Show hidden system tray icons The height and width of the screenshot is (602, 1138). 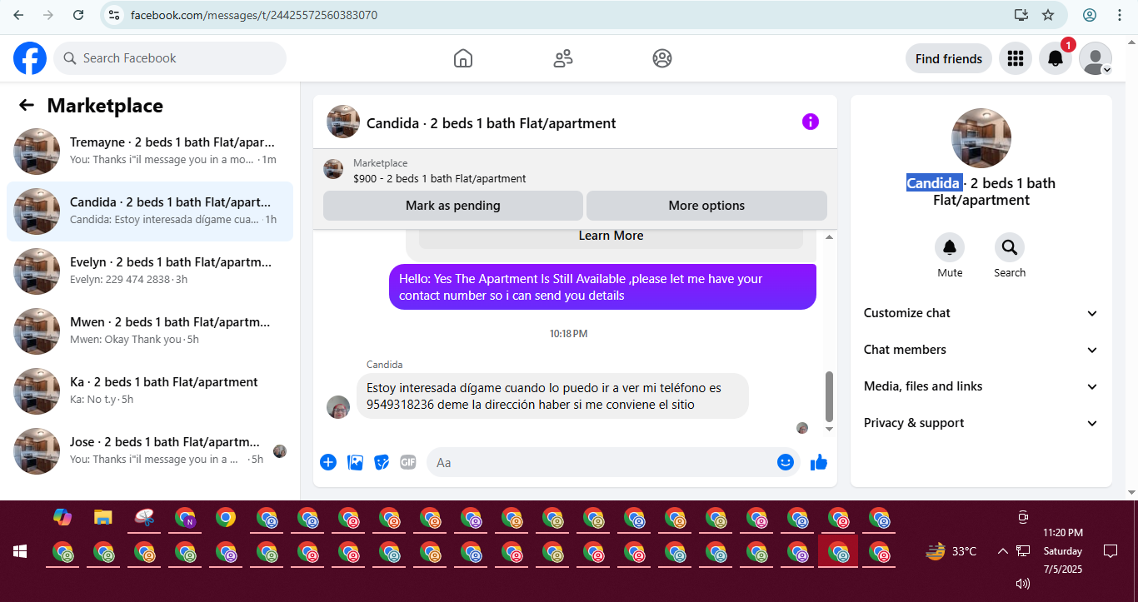[x=1002, y=551]
